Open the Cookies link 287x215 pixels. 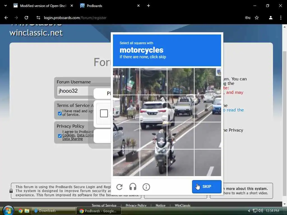[68, 135]
